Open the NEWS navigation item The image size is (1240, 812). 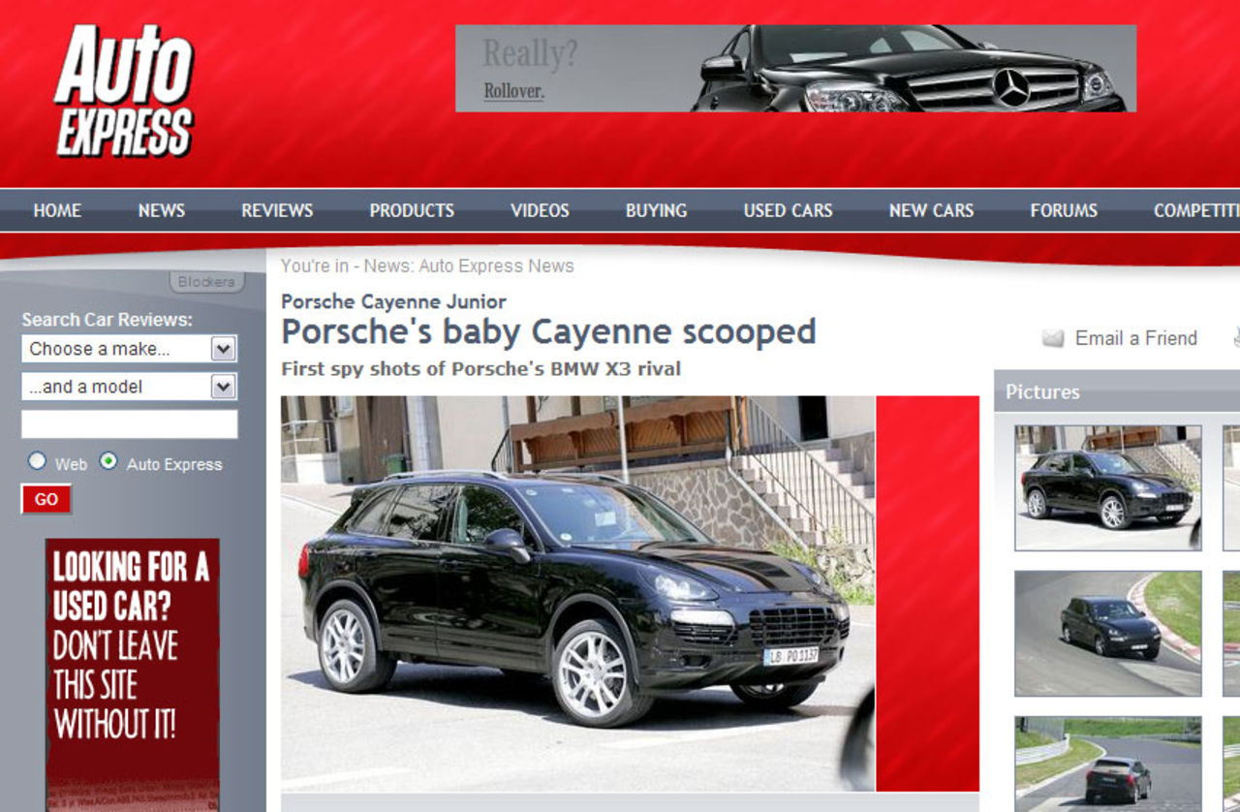[x=160, y=210]
